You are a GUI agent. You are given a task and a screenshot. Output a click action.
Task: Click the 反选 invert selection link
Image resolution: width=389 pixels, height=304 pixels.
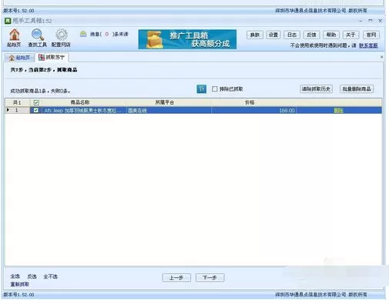(x=32, y=276)
